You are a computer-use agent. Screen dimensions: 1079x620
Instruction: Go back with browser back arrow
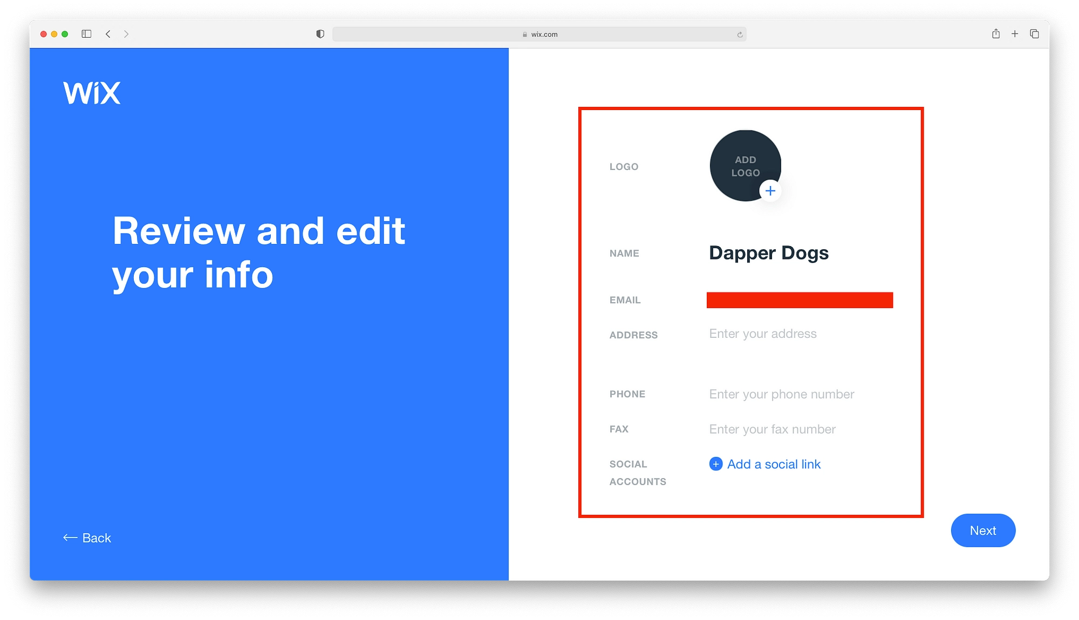click(108, 34)
